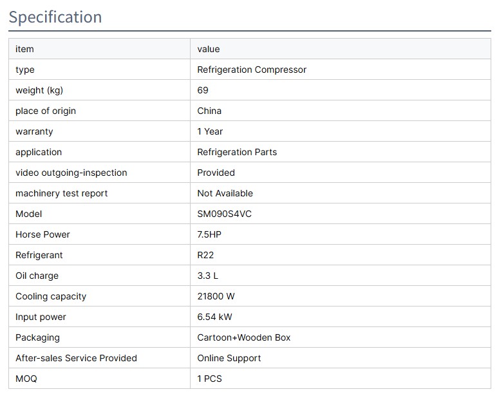
Task: Select the model number SM090S4VC
Action: click(x=224, y=214)
